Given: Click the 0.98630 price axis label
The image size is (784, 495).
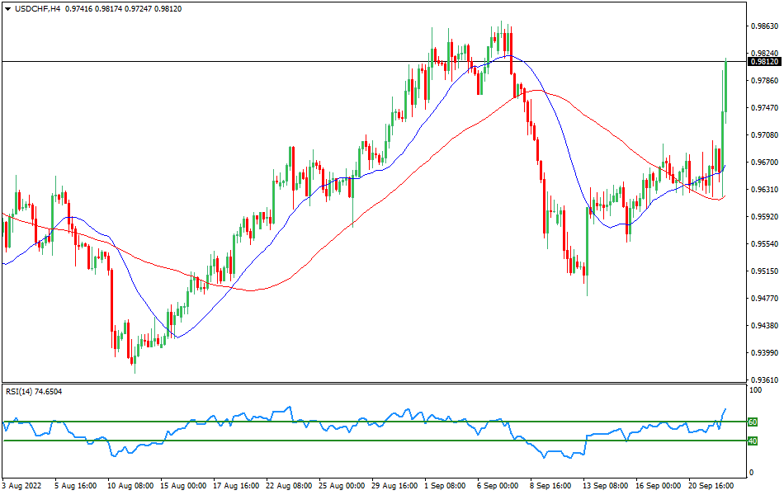Looking at the screenshot, I should (x=764, y=26).
